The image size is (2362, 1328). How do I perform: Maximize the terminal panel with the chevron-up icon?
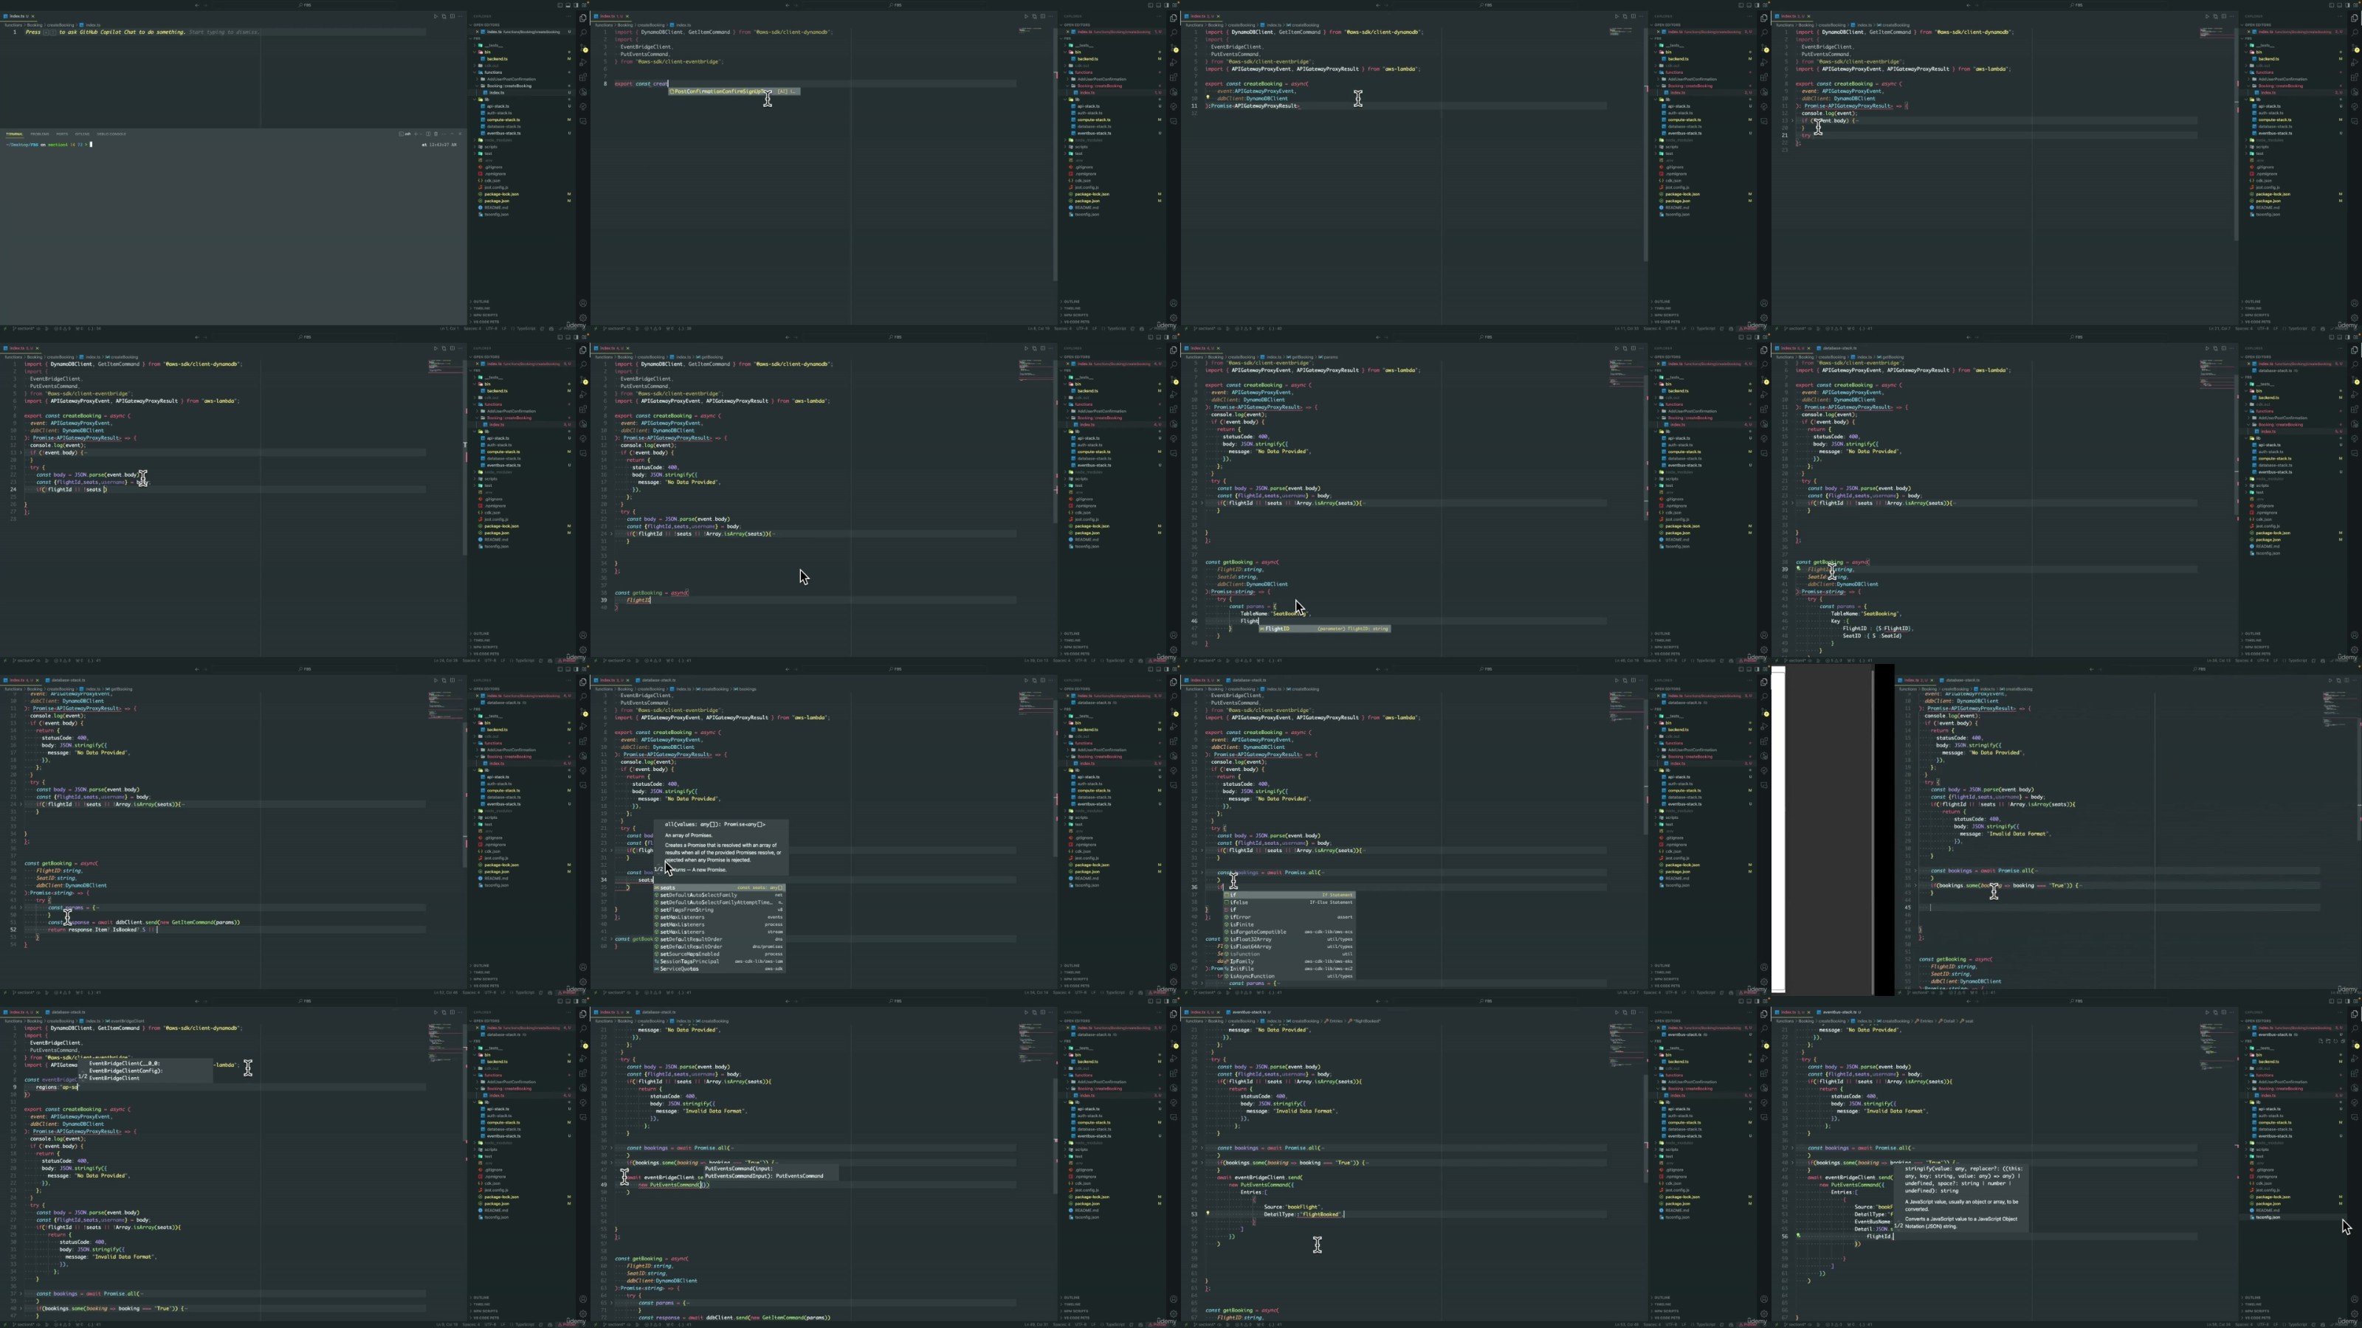(x=452, y=135)
